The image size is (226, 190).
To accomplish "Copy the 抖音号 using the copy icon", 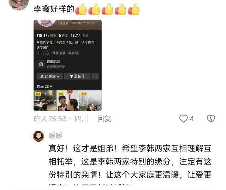I will (92, 23).
